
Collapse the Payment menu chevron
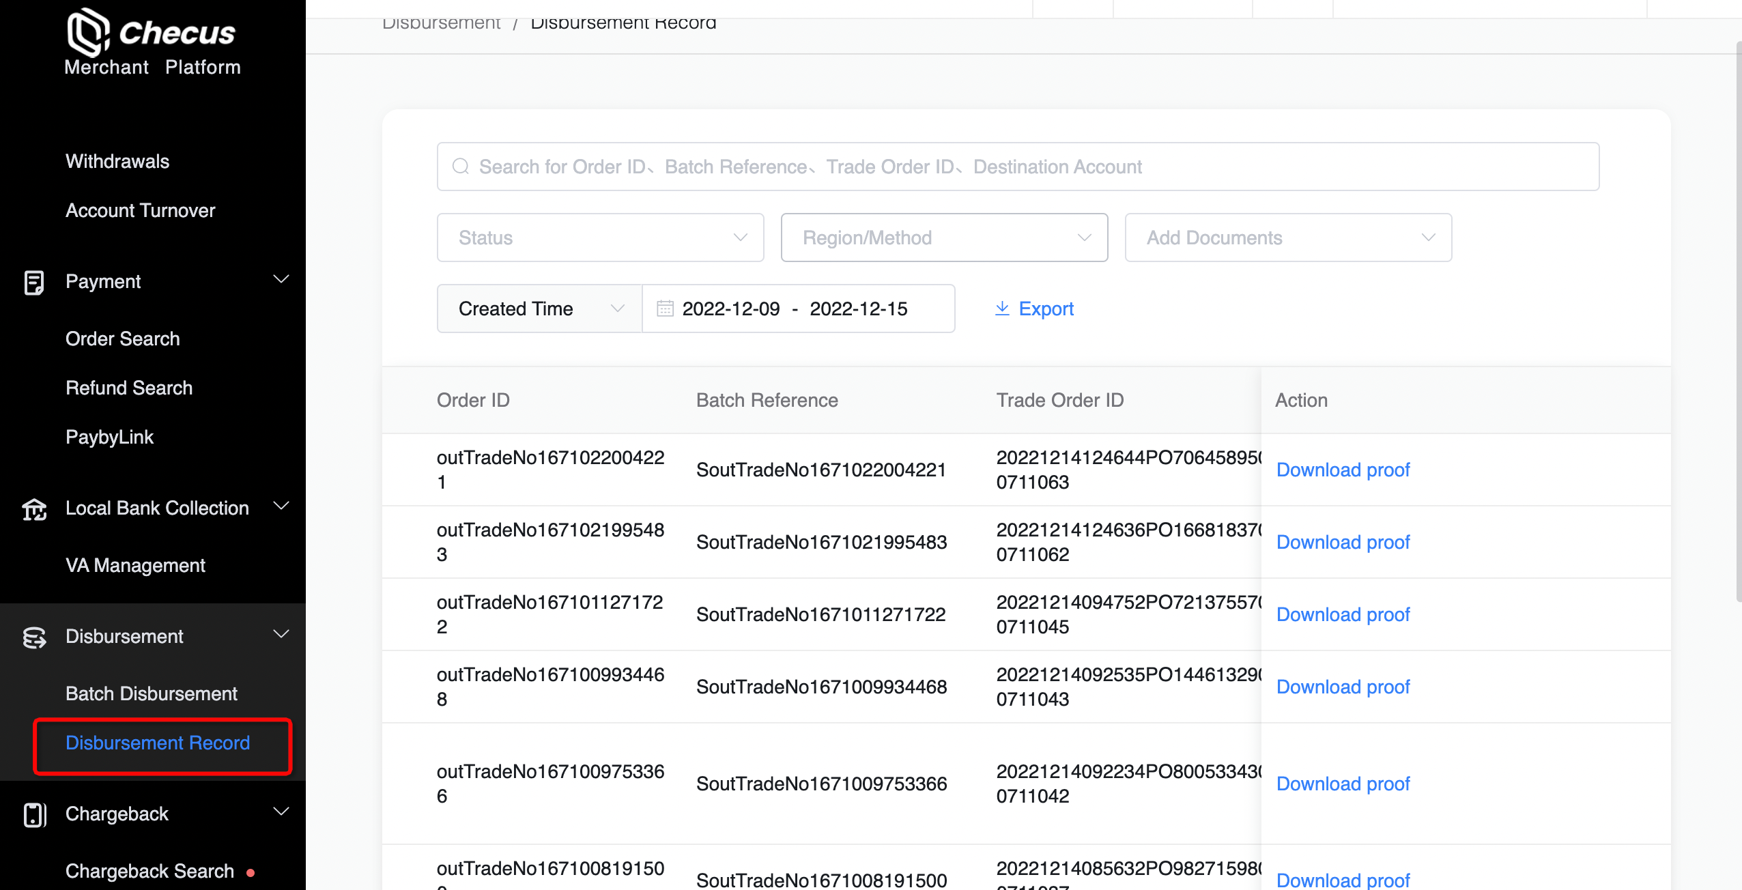click(x=281, y=279)
